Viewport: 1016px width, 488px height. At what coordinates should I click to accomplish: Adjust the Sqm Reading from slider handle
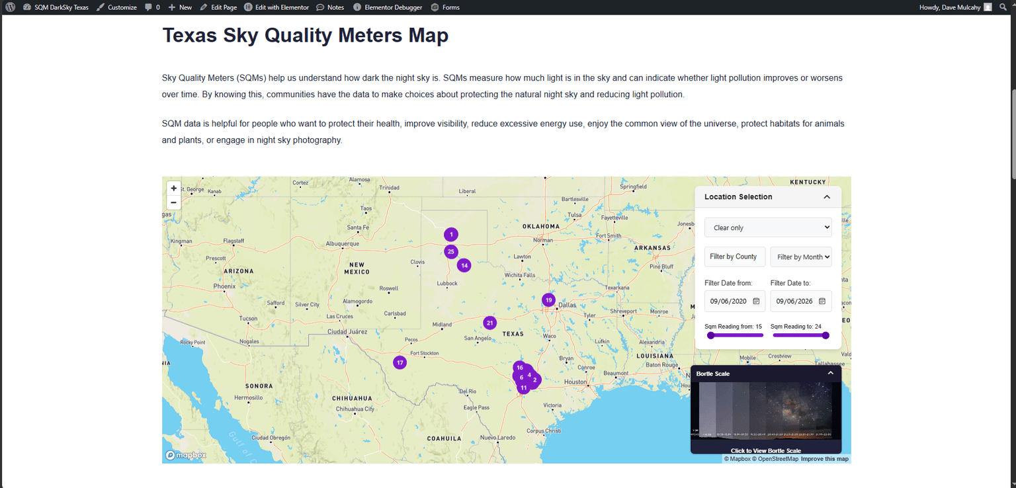pyautogui.click(x=710, y=335)
